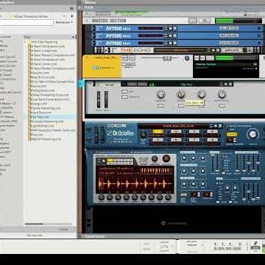Viewport: 265px width, 265px height.
Task: Click the Dr. Octo Rex filter frequency slider
Action: (213, 163)
